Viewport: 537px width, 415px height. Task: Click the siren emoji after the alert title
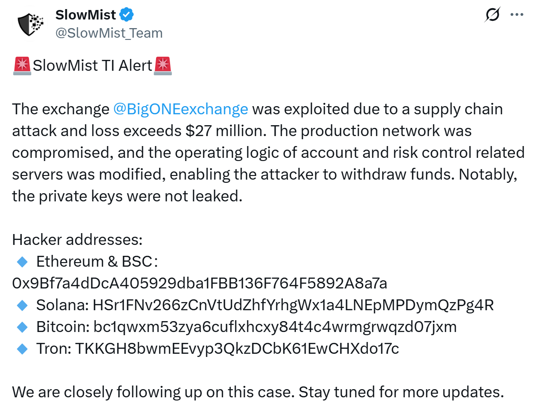[163, 66]
